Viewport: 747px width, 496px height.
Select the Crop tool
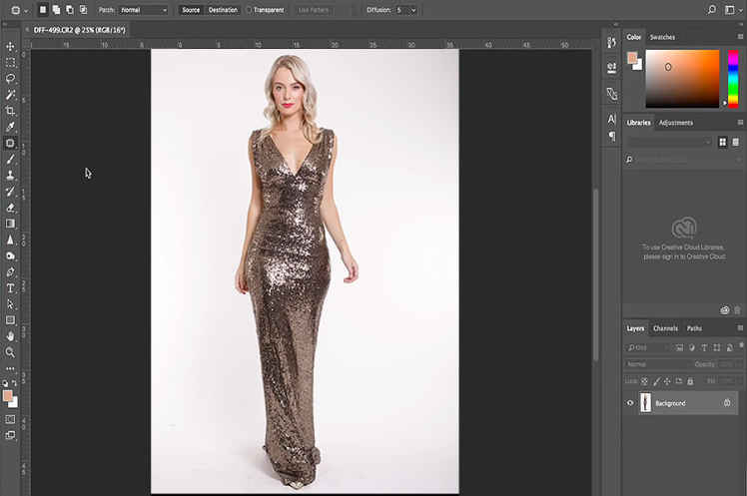10,111
